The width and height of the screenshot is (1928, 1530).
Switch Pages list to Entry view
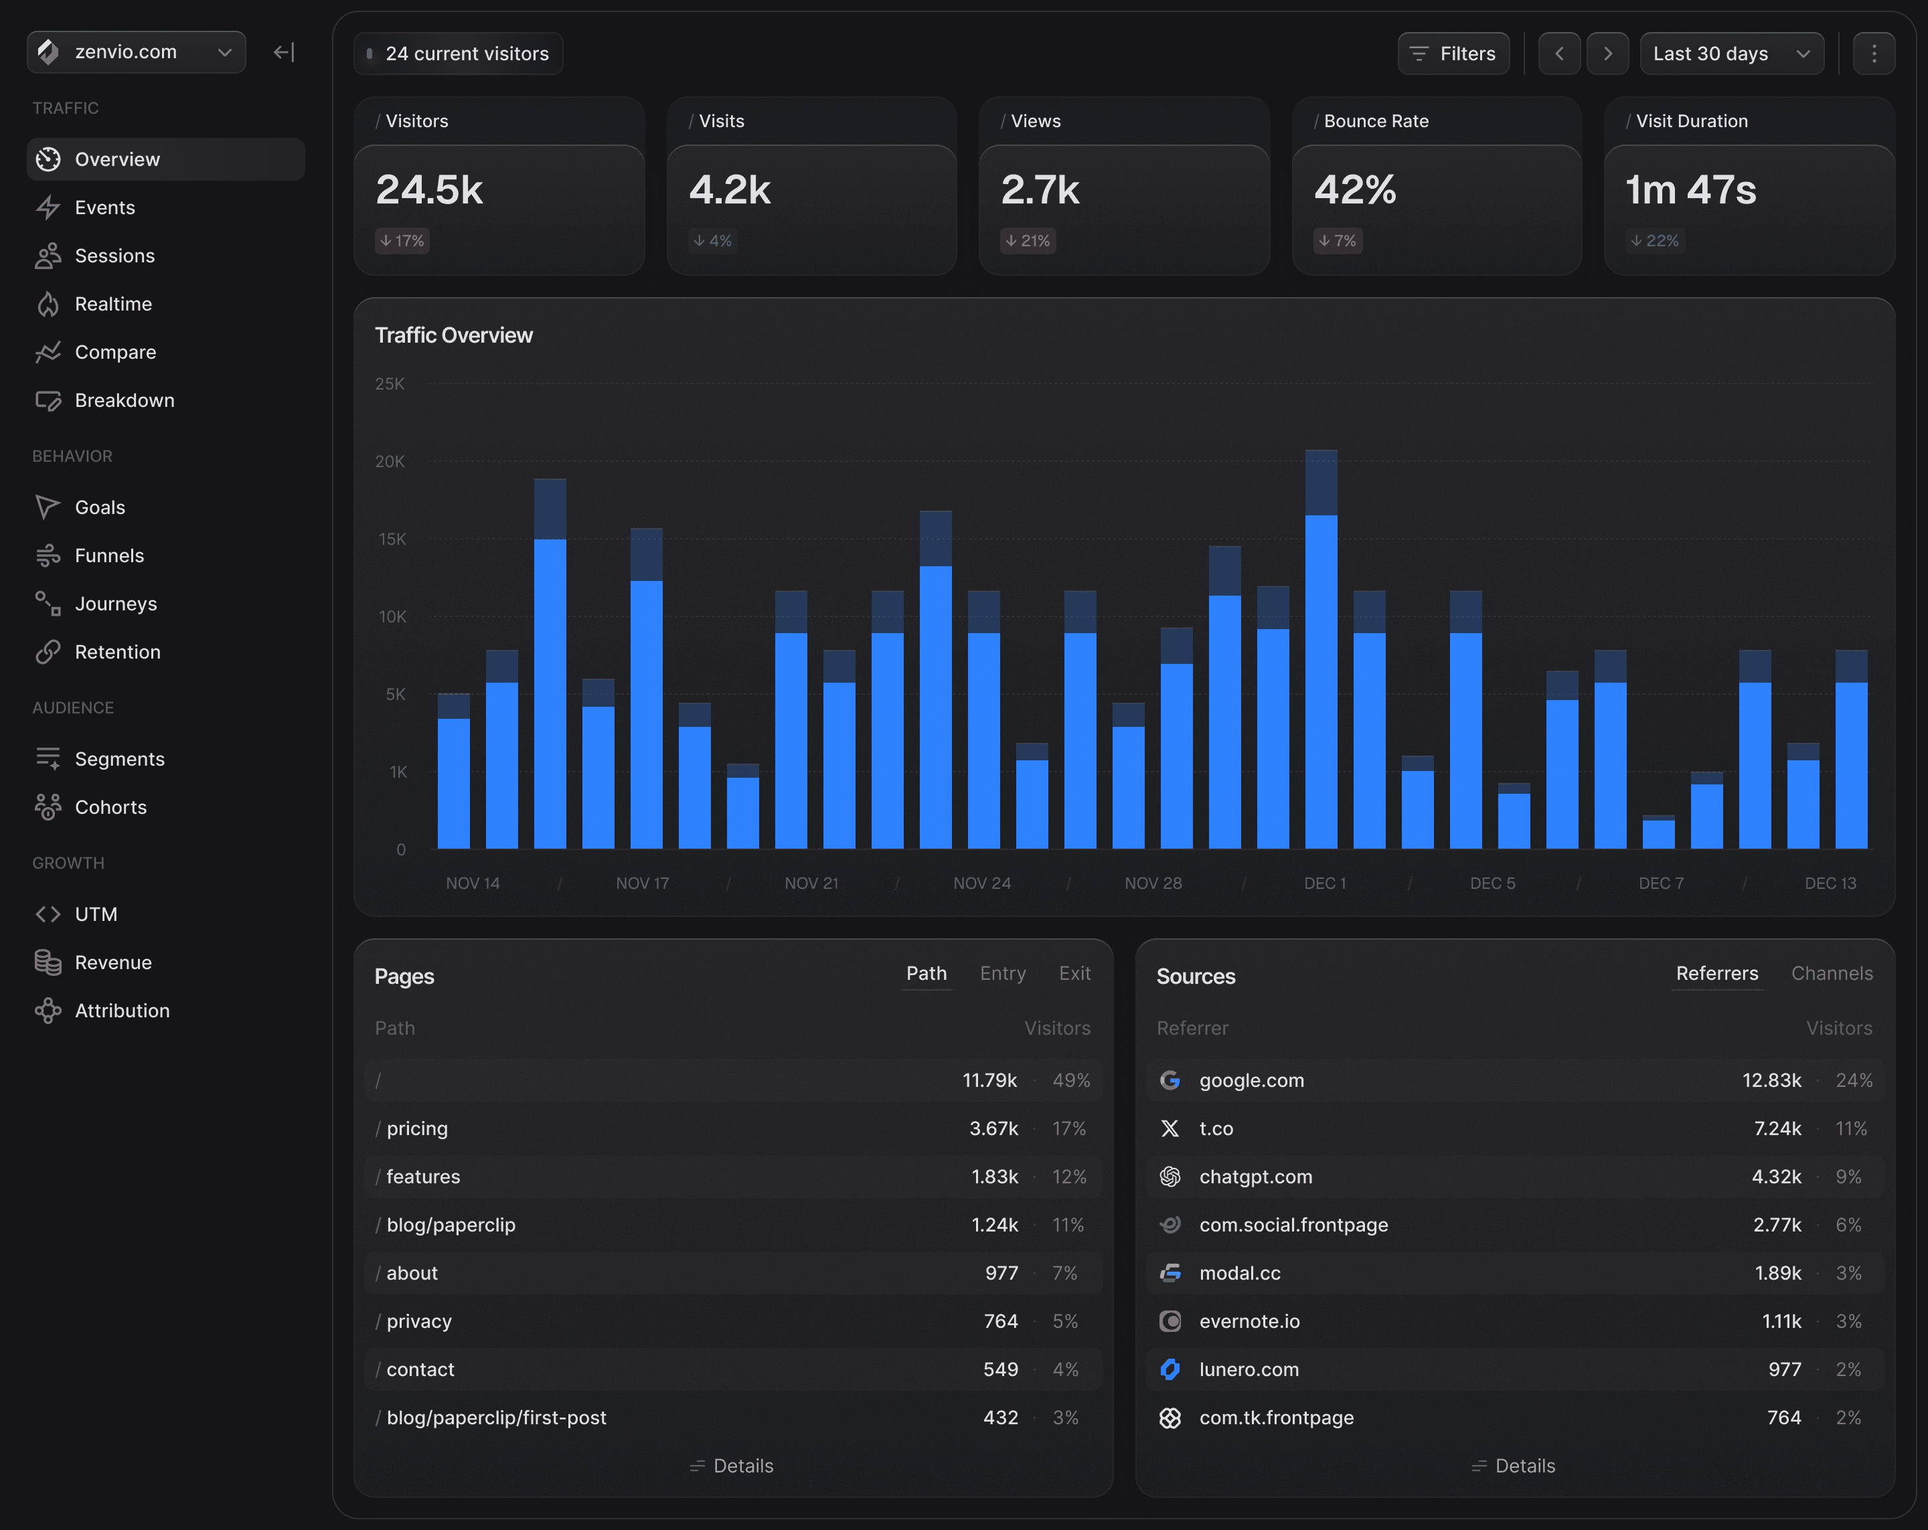(1002, 974)
